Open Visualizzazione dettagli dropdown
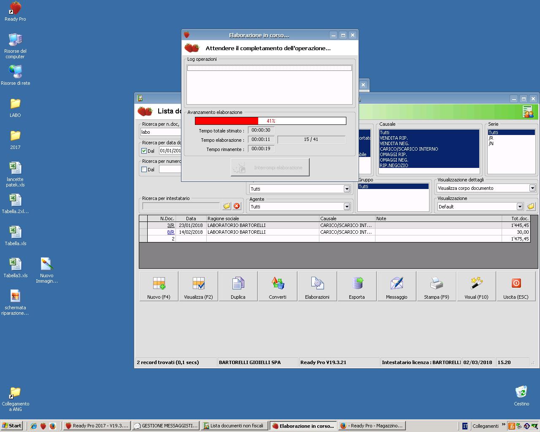The width and height of the screenshot is (540, 432). (x=532, y=188)
